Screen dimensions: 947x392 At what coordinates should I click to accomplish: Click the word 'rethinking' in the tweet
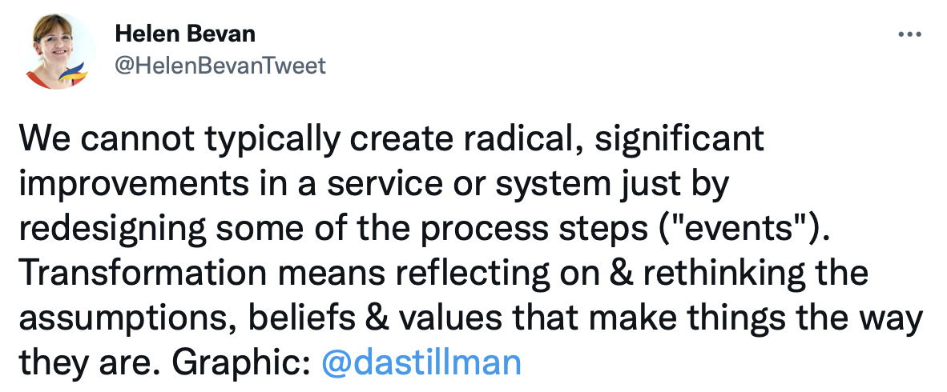[x=723, y=273]
